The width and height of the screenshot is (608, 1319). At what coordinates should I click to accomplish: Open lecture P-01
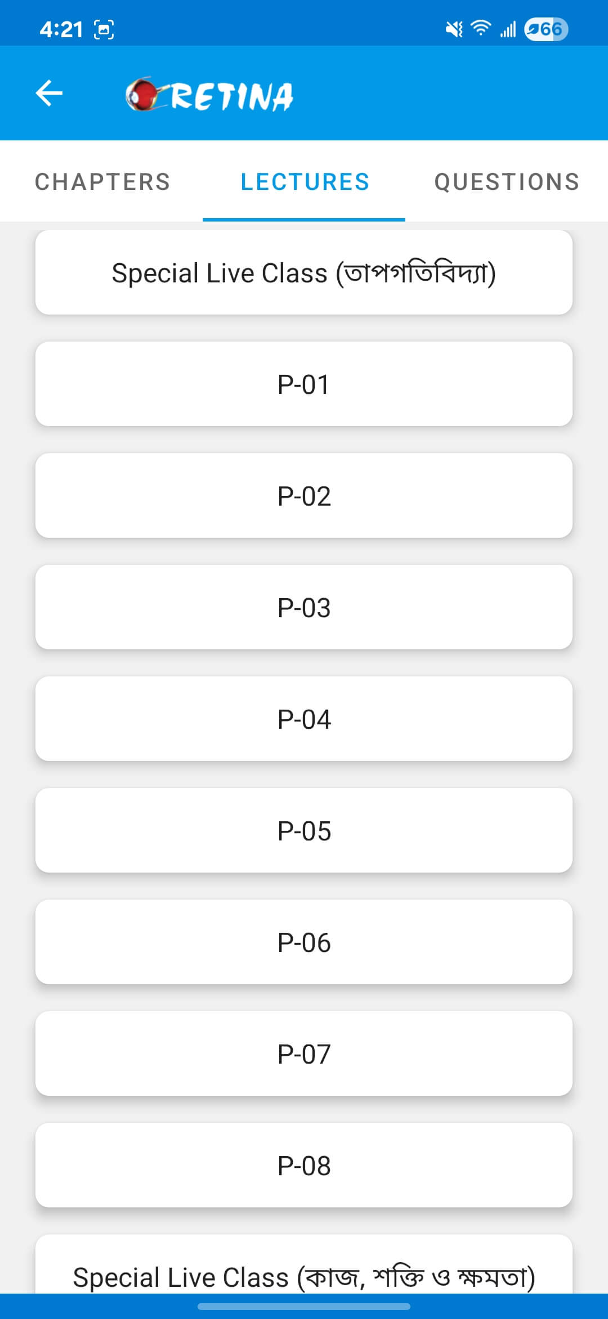click(x=304, y=384)
